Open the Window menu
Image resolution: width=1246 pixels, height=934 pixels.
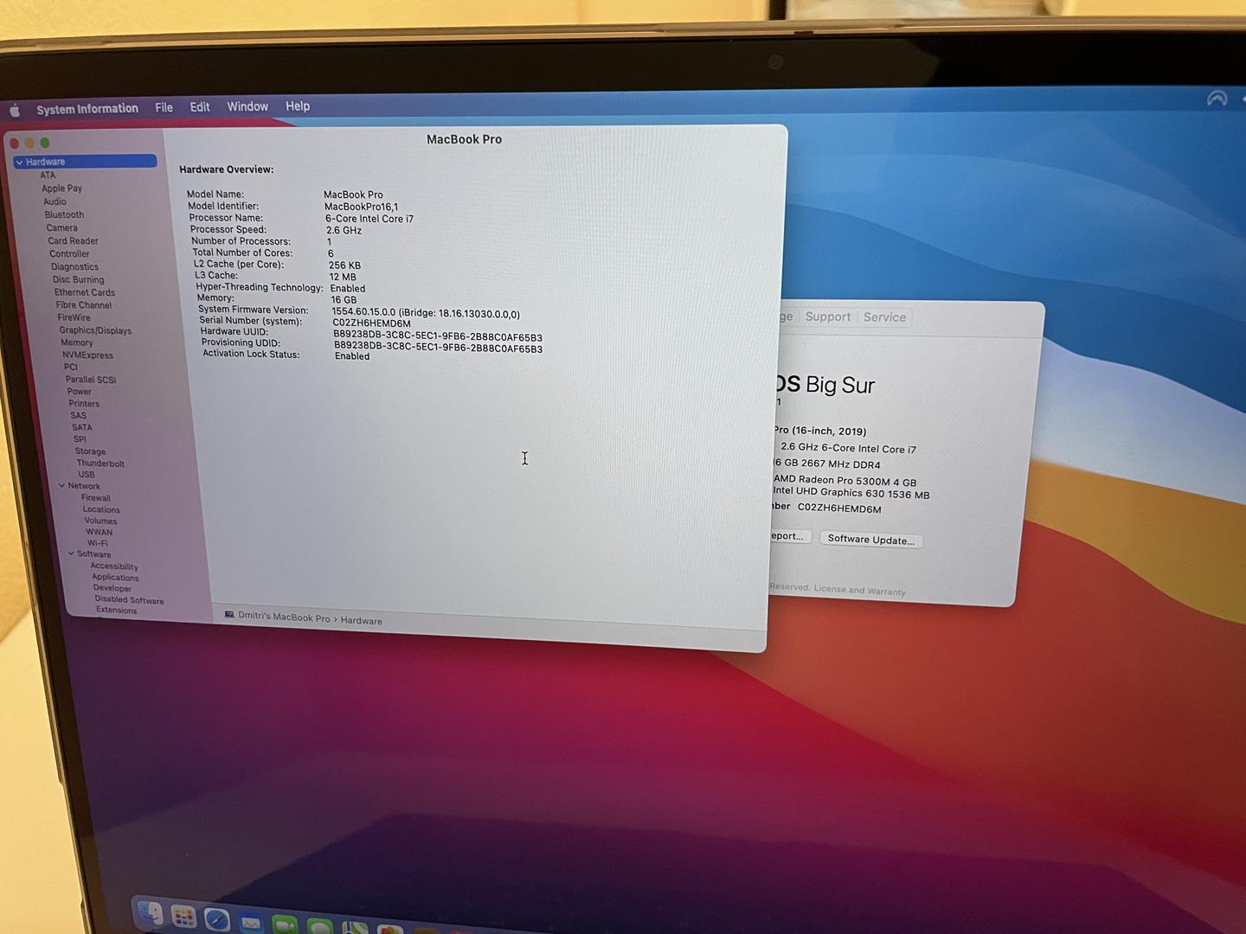[x=247, y=106]
